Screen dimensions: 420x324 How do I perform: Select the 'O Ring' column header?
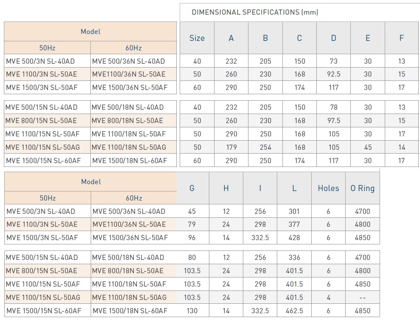[362, 188]
